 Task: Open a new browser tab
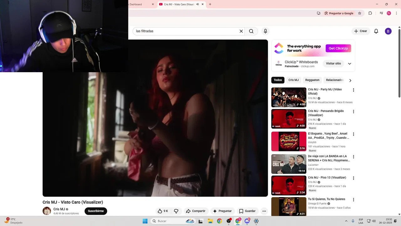click(210, 4)
